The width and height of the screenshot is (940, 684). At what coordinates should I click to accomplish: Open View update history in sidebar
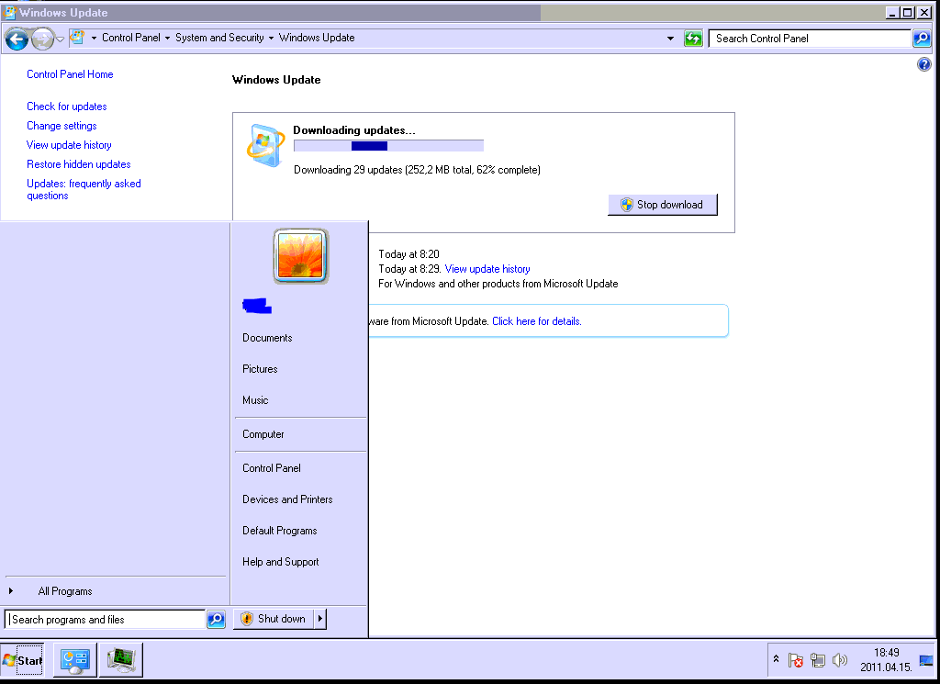[69, 145]
